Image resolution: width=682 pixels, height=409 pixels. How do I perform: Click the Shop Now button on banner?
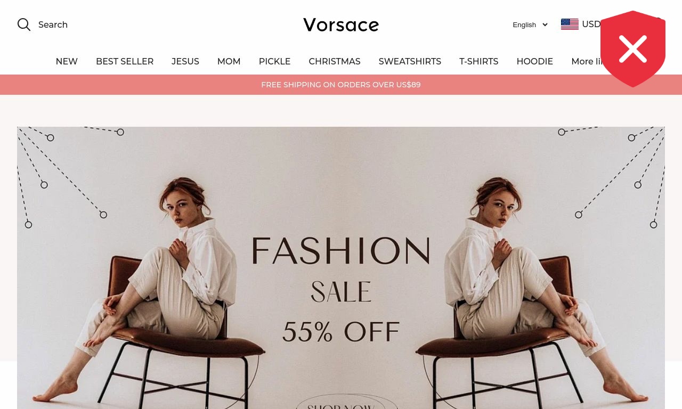341,403
